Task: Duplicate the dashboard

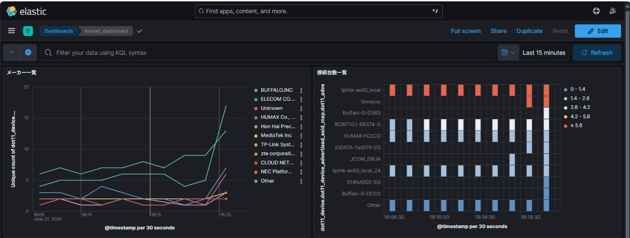Action: [529, 31]
